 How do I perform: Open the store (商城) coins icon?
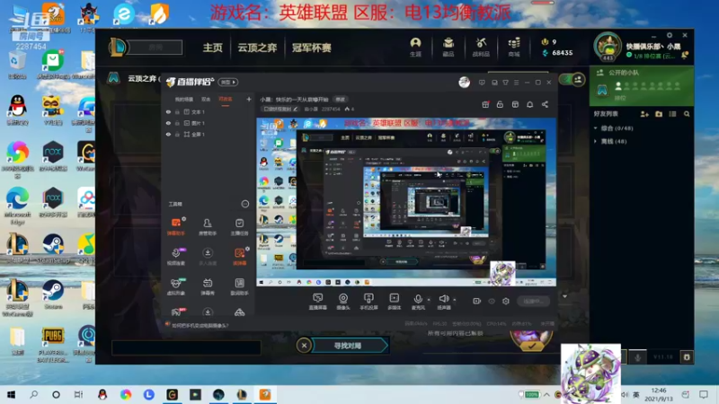click(x=513, y=47)
